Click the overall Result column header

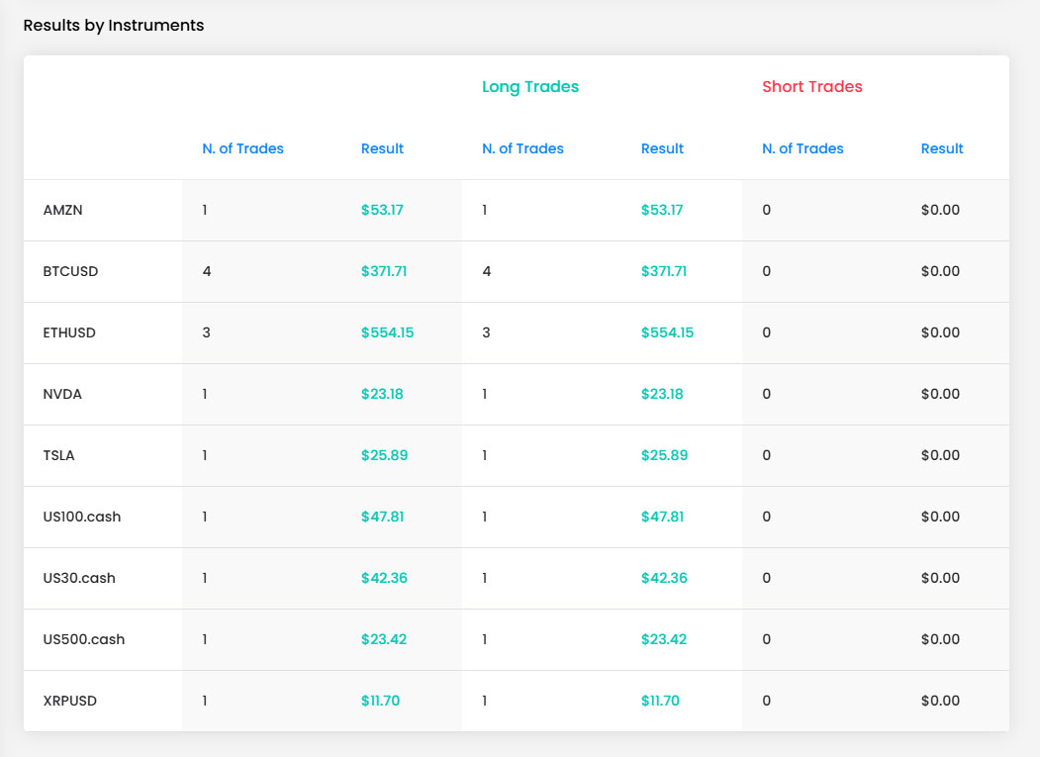point(382,148)
